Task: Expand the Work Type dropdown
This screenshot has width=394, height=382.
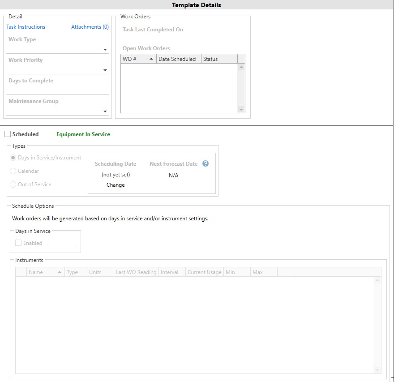Action: (x=105, y=50)
